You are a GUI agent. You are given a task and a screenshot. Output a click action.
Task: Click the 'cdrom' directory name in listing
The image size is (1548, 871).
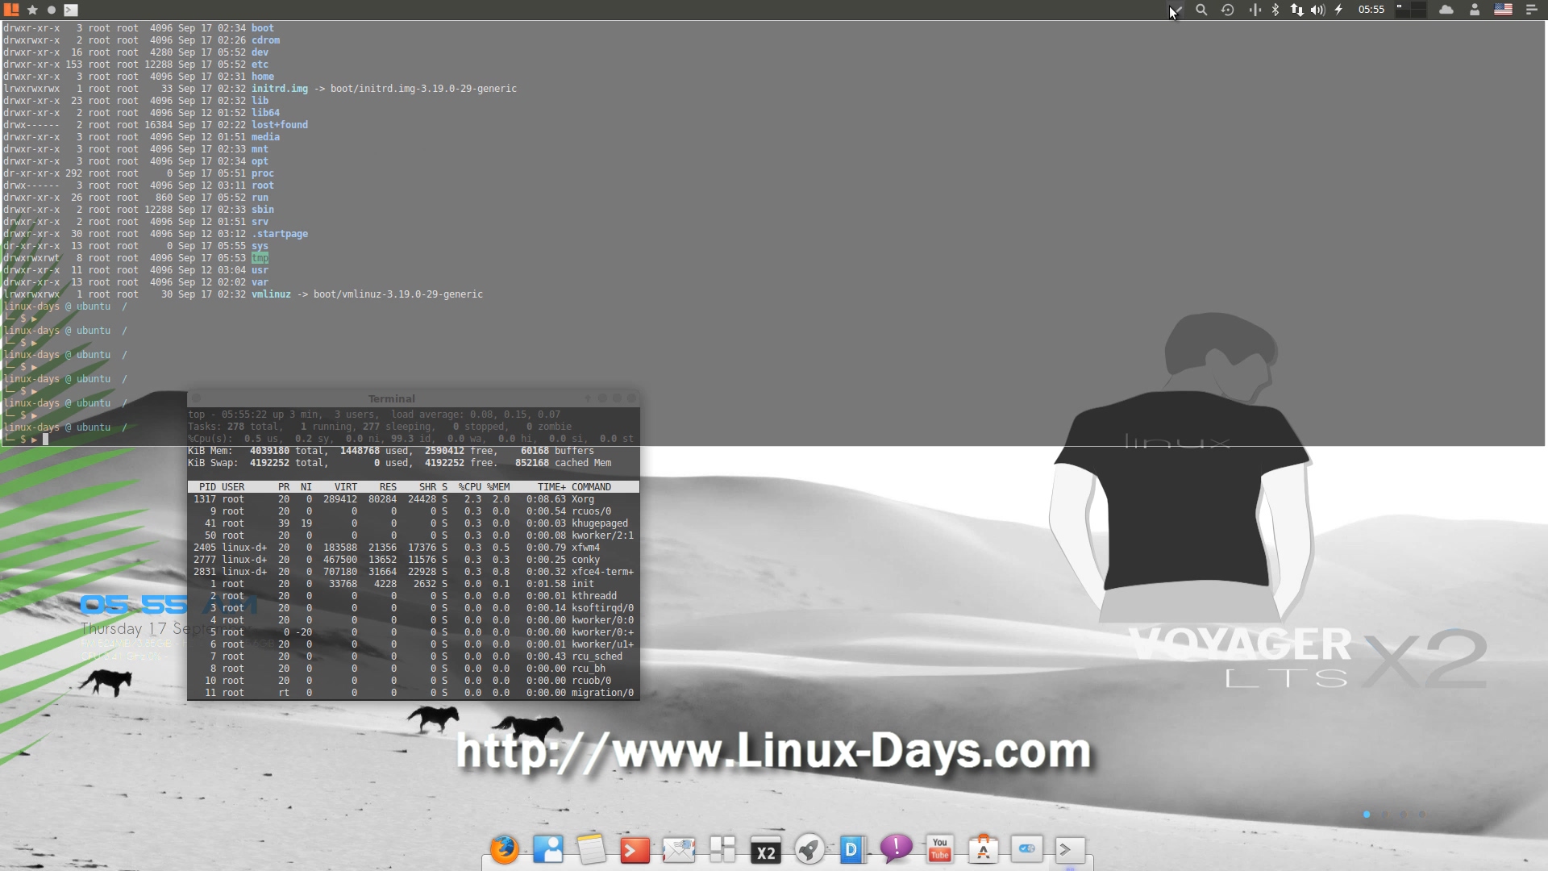(265, 40)
